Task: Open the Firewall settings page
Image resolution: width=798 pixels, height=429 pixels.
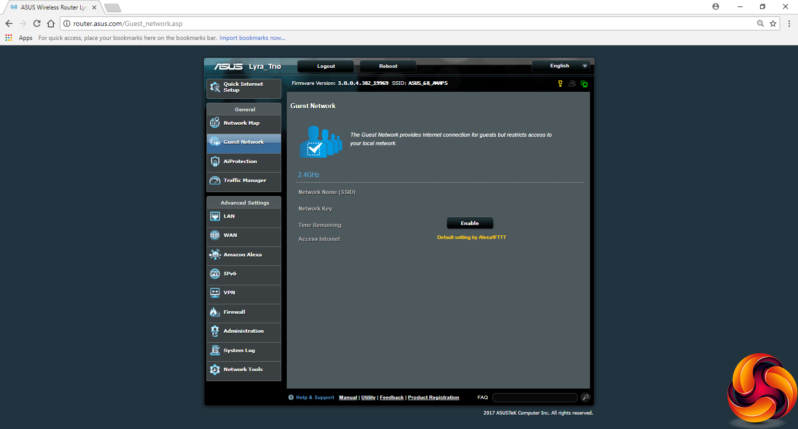Action: coord(244,312)
